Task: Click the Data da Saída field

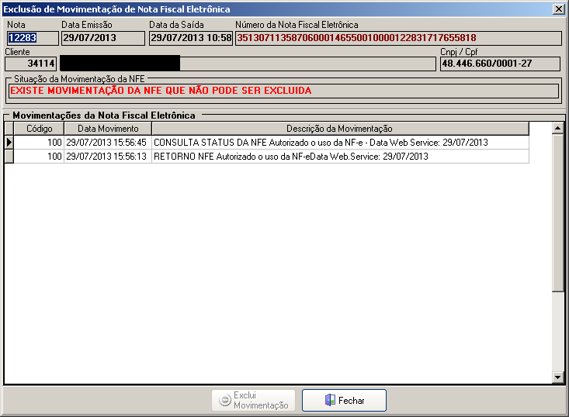Action: tap(191, 38)
